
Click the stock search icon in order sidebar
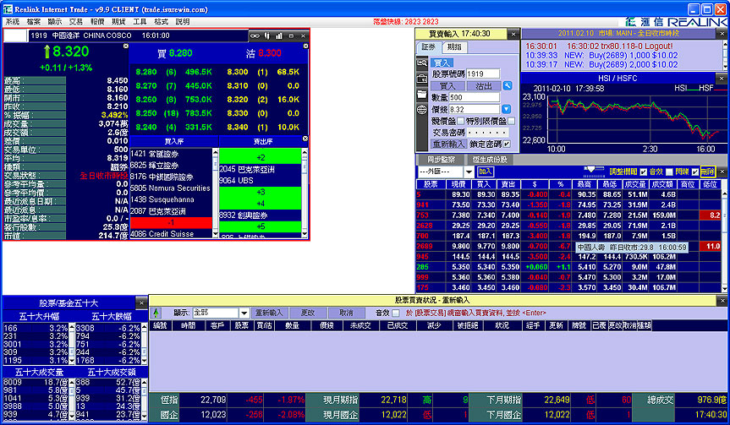pos(422,63)
